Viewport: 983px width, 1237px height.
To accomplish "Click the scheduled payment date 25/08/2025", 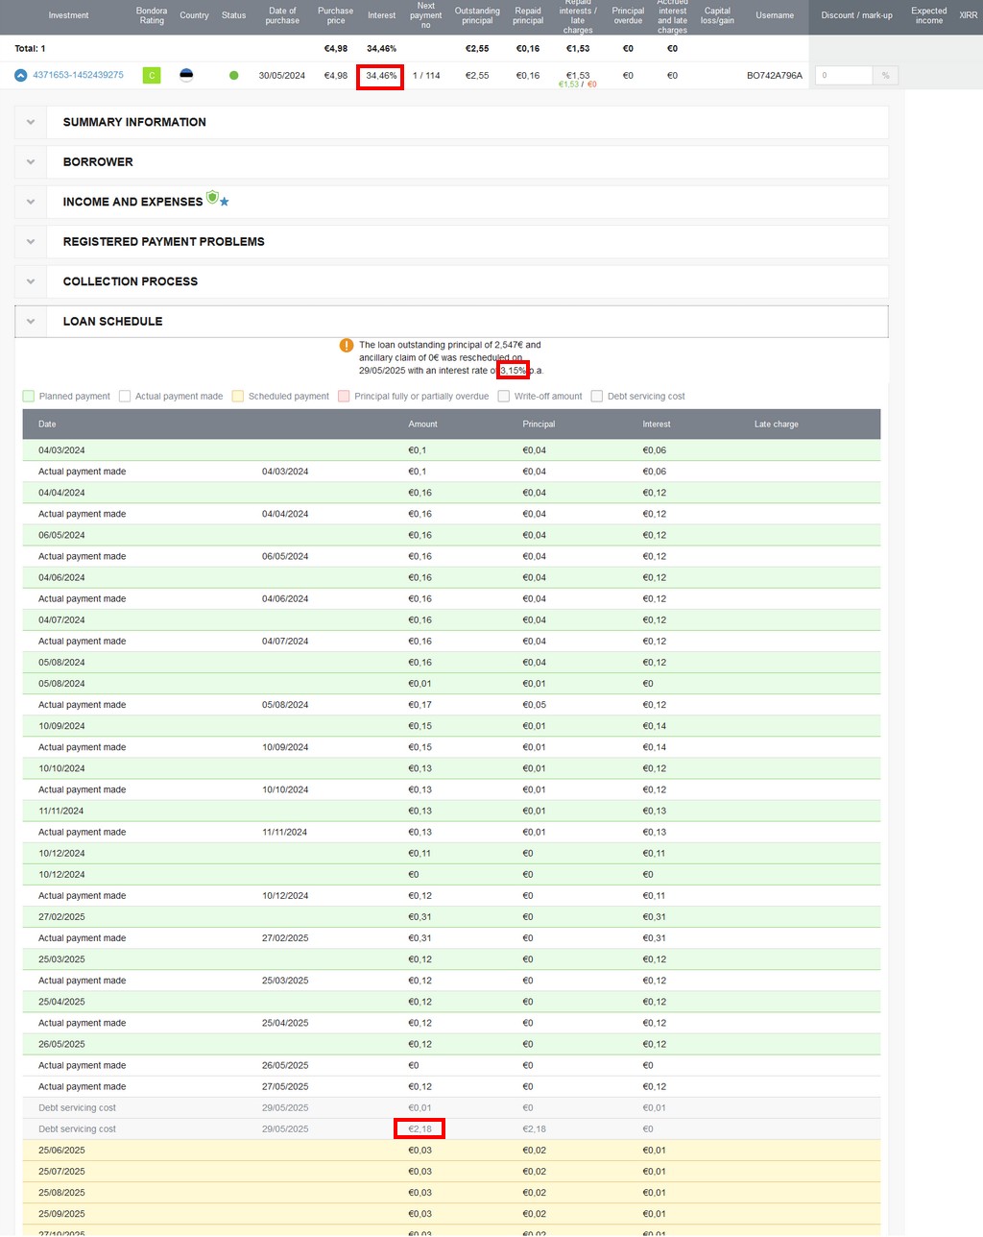I will pyautogui.click(x=61, y=1193).
